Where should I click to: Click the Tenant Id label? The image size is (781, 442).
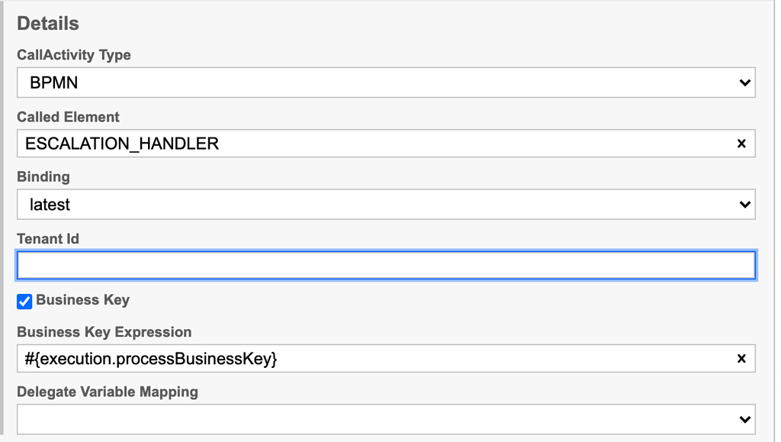(48, 238)
